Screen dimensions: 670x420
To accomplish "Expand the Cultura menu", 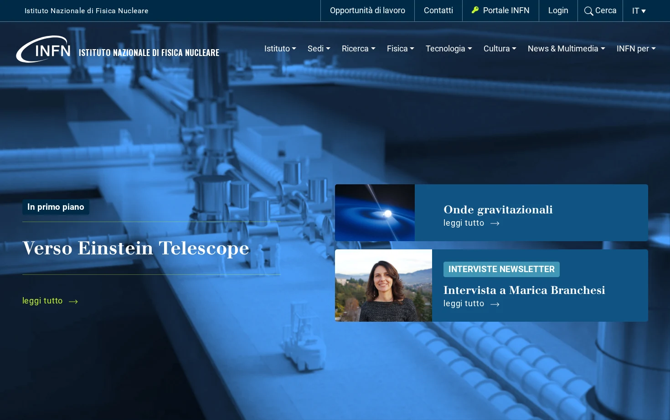I will click(x=500, y=49).
